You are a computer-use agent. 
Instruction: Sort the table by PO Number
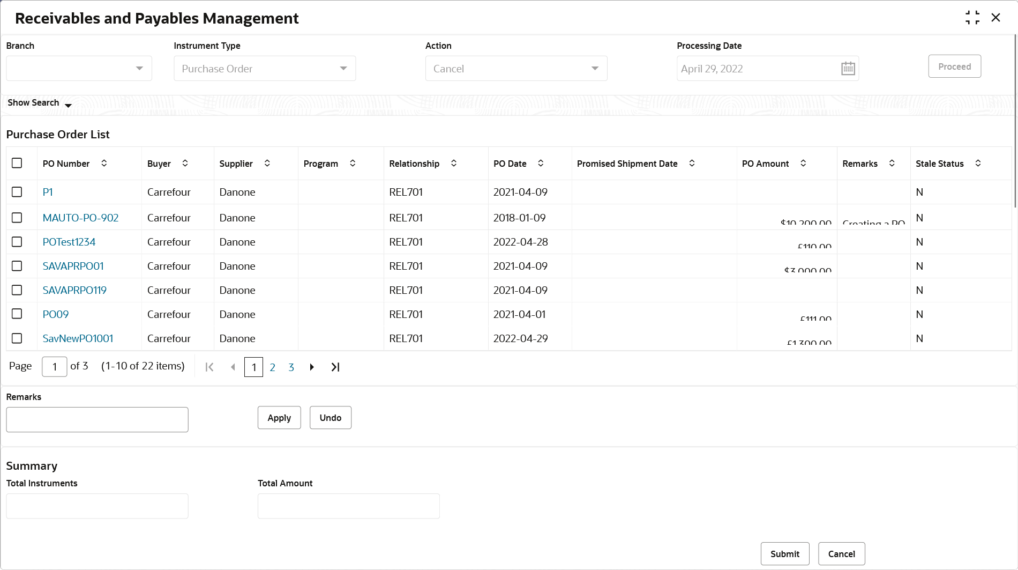tap(104, 164)
